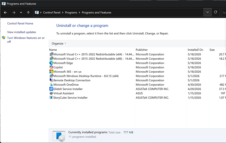226x143 pixels.
Task: Select Microsoft Windows Desktop Runtime name
Action: tap(86, 76)
